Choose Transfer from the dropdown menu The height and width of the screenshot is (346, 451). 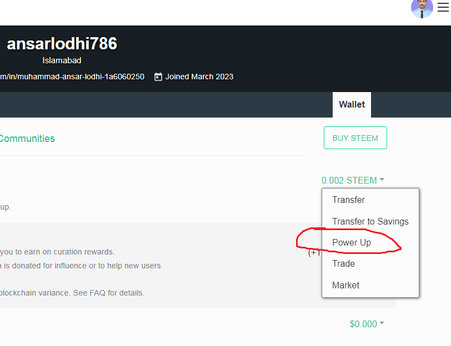coord(348,200)
